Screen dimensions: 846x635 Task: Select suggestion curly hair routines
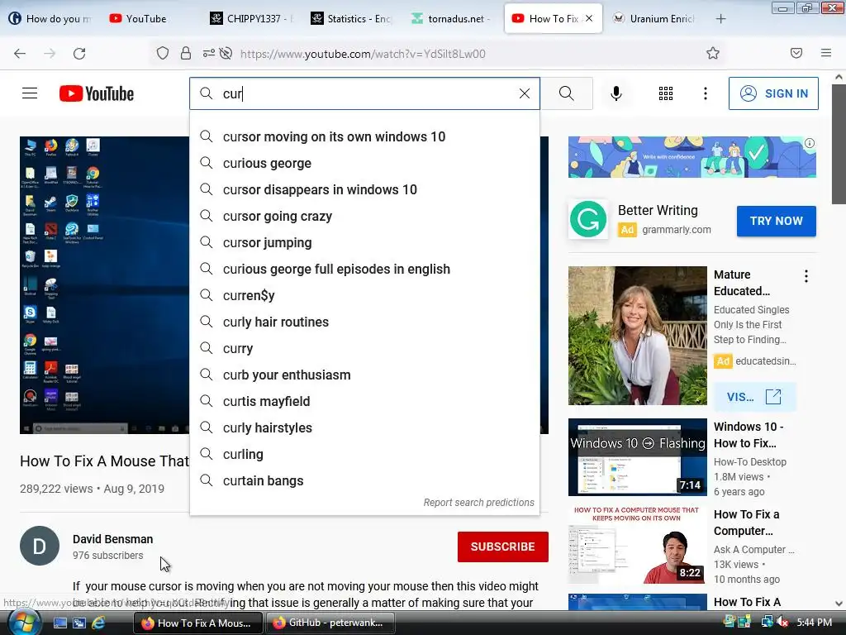click(x=364, y=322)
